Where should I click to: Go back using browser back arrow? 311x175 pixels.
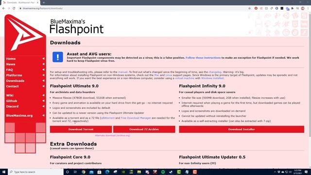[3, 8]
